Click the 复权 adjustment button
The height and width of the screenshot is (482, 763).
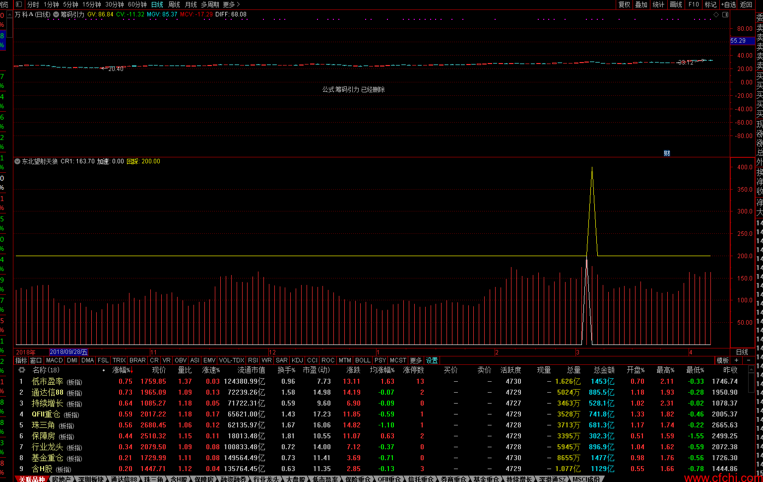pyautogui.click(x=625, y=4)
